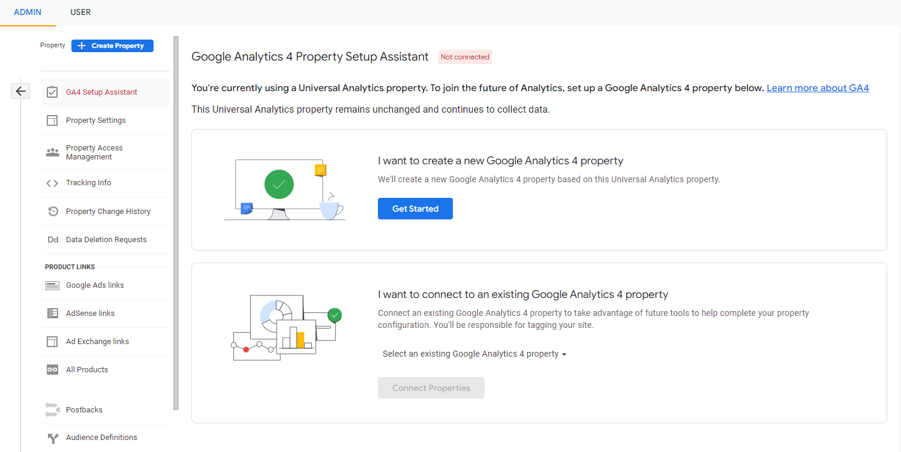Screen dimensions: 901x452
Task: Open the Learn more about GA4 link
Action: click(x=818, y=88)
